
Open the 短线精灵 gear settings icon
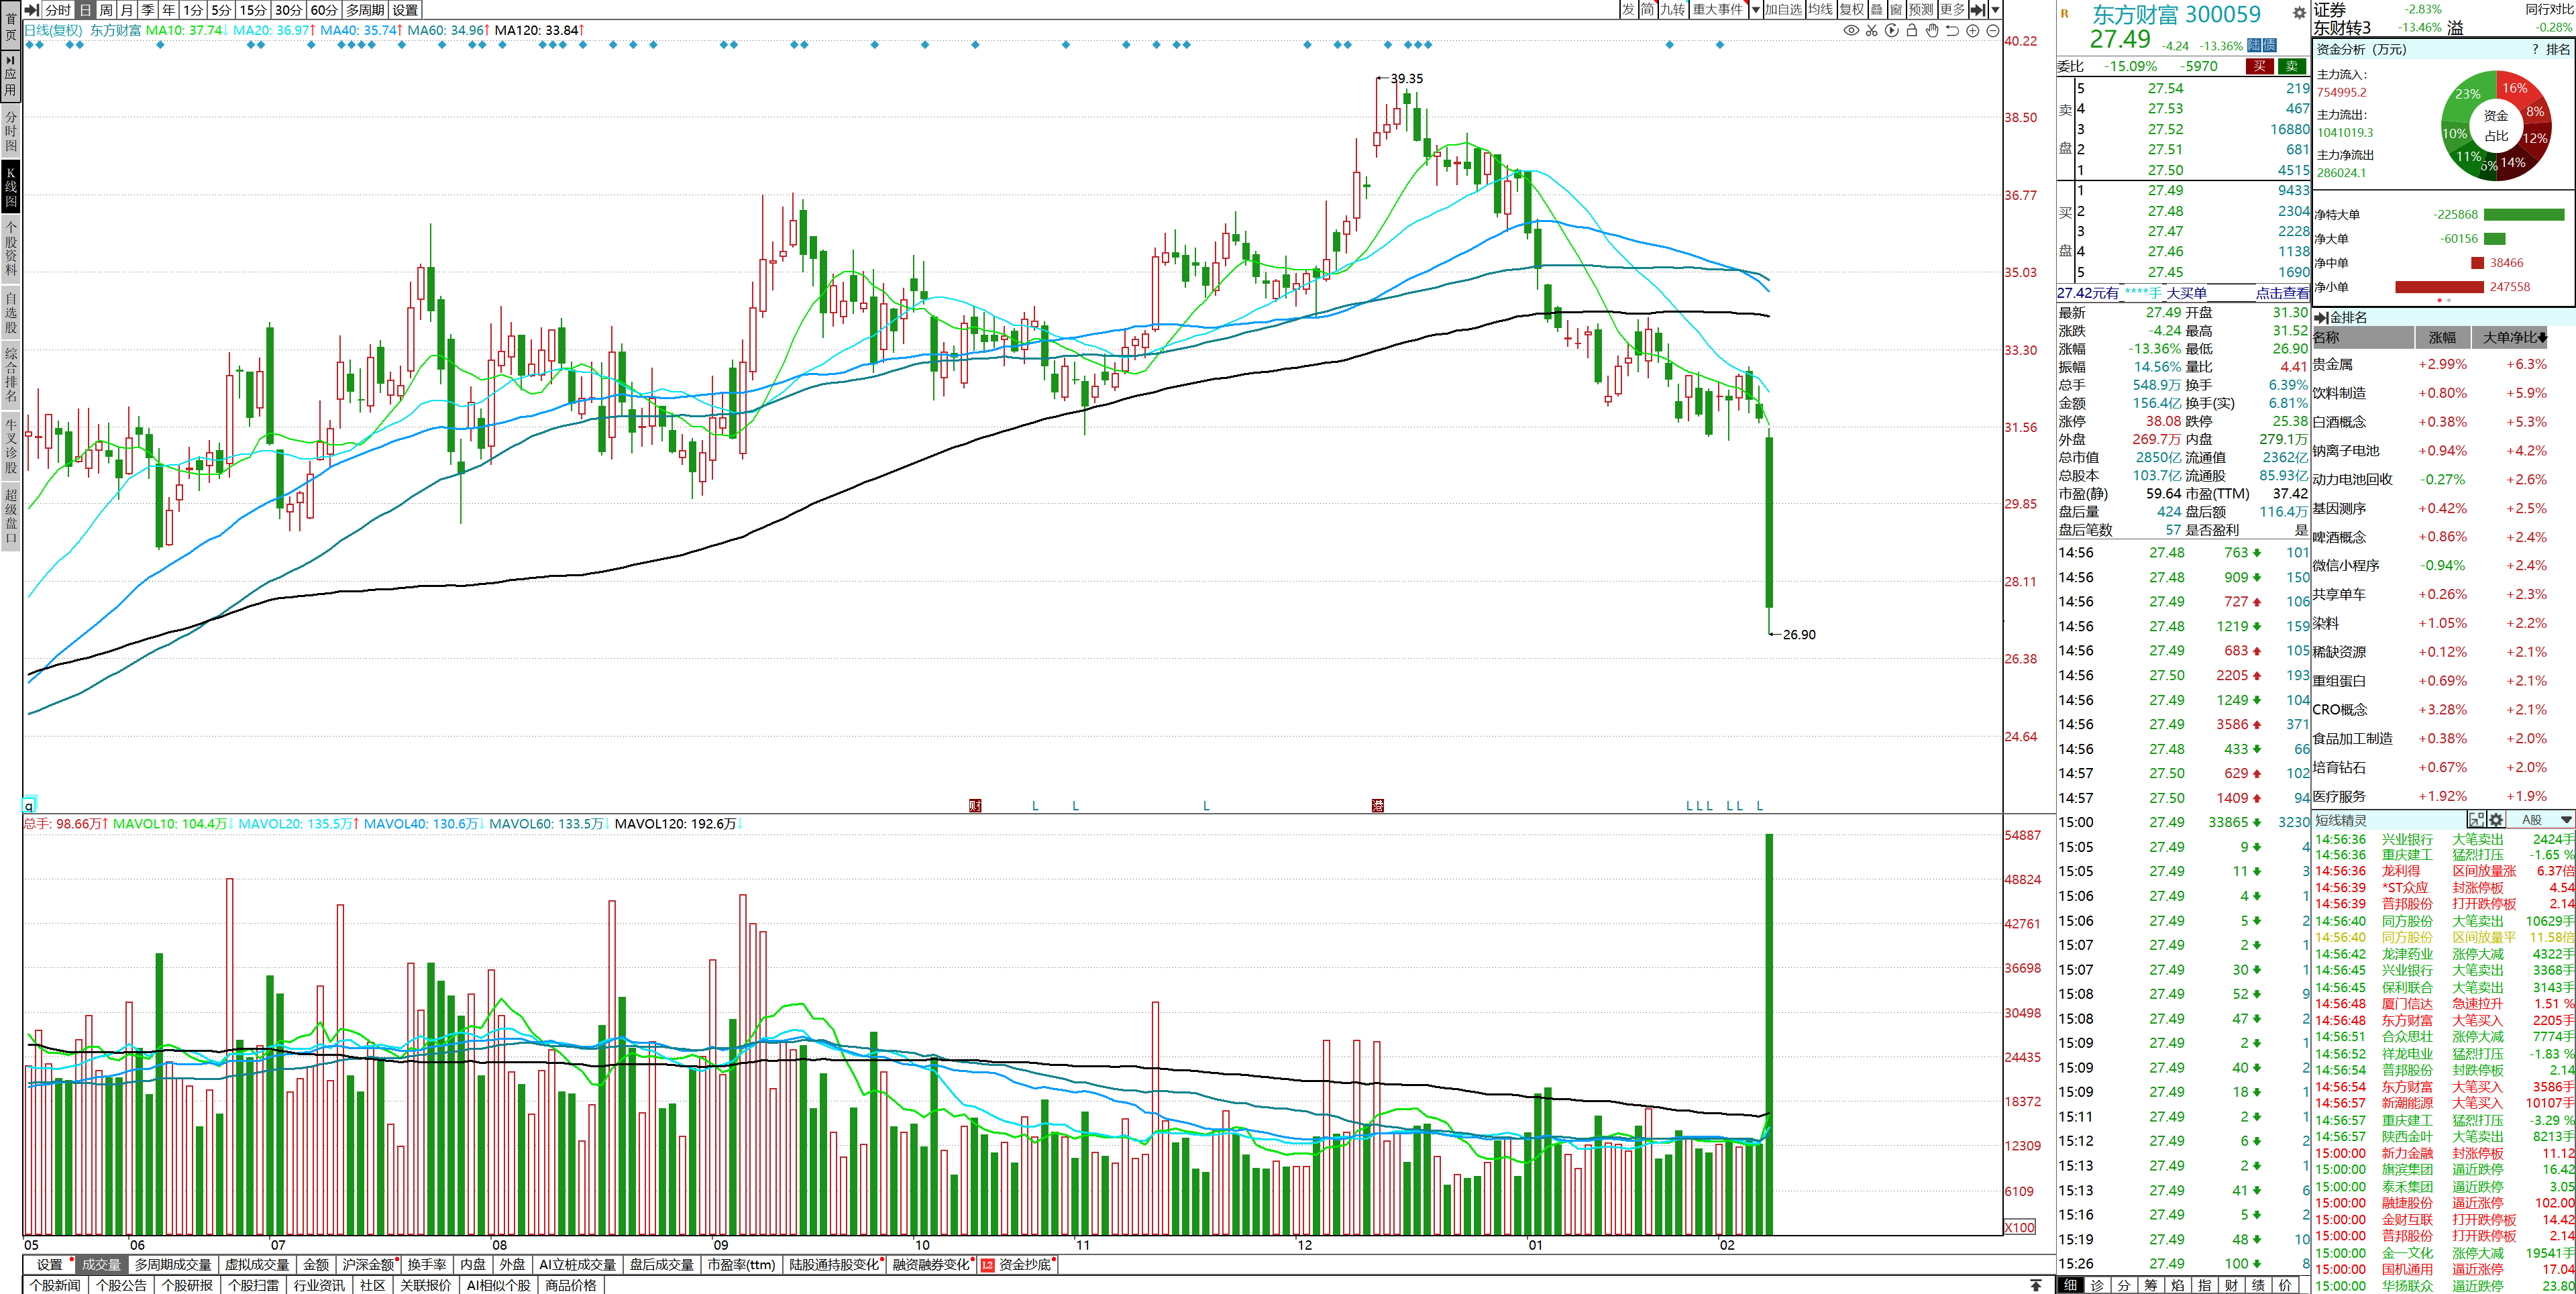tap(2496, 820)
